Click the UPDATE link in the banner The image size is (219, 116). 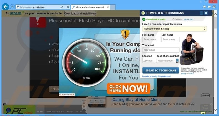16,13
